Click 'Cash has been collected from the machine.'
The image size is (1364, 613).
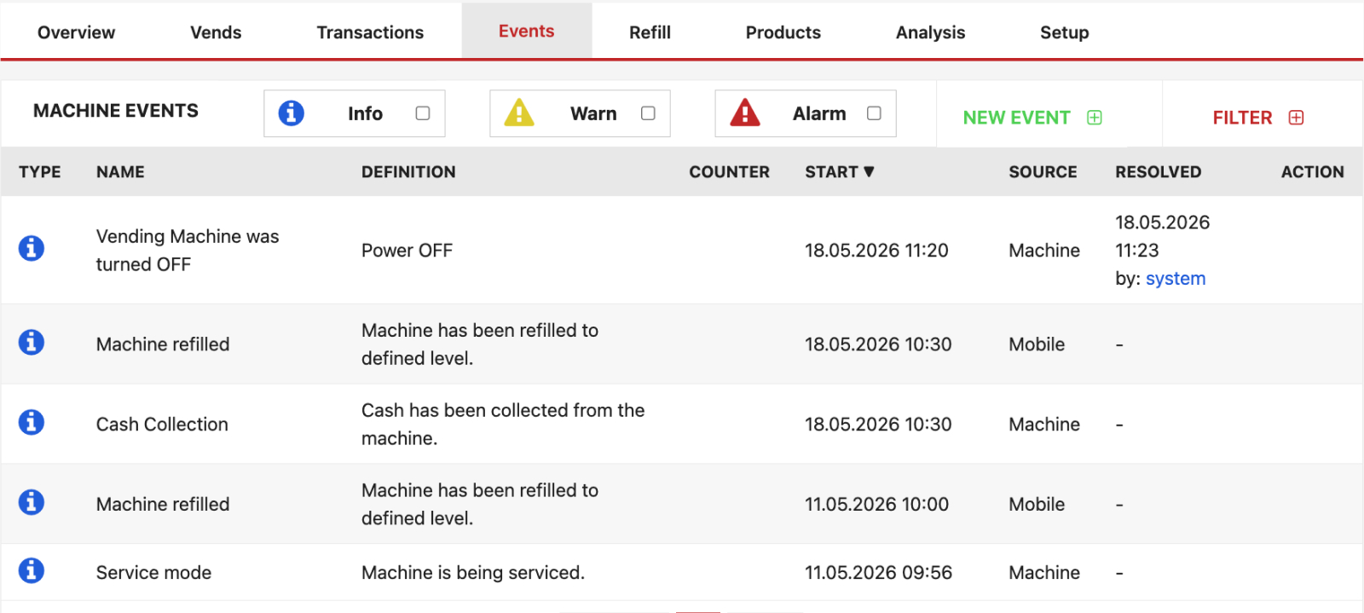(x=503, y=424)
